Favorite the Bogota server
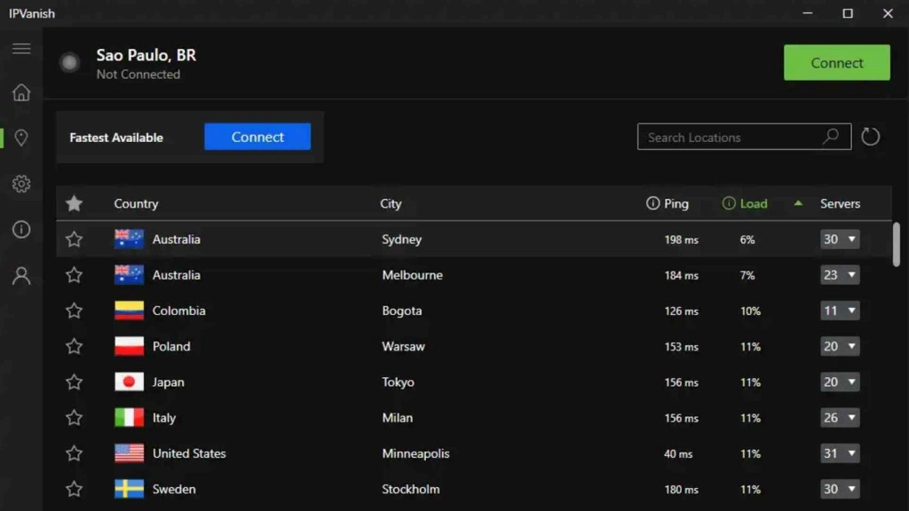This screenshot has height=511, width=909. [x=75, y=311]
